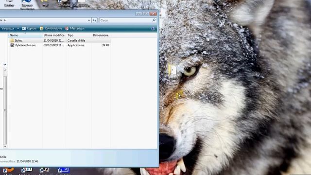
Task: Open the Explorer help icon
Action: 153,29
